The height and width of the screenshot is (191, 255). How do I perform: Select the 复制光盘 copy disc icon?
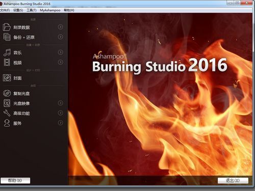(7, 93)
